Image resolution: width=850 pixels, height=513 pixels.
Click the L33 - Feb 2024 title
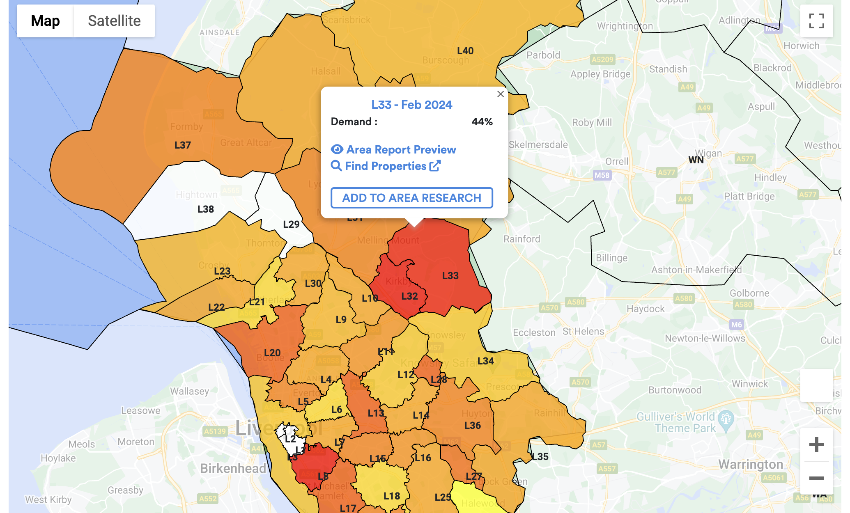411,105
